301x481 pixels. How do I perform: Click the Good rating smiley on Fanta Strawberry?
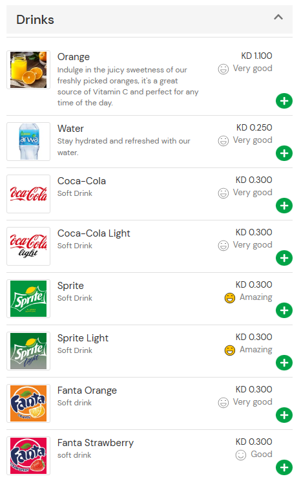tap(241, 454)
